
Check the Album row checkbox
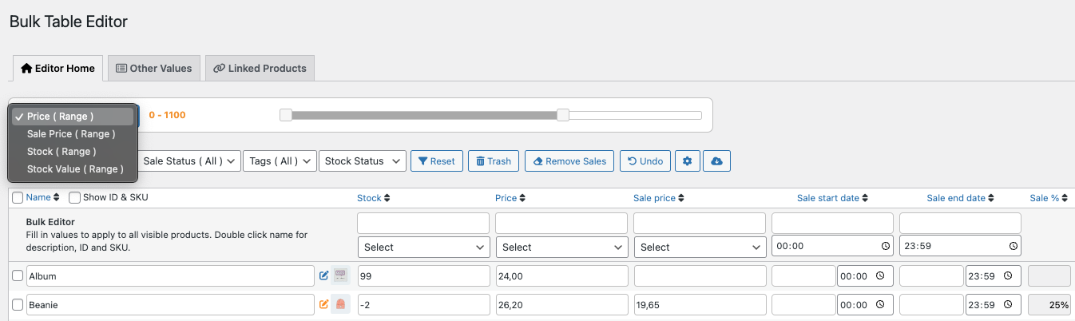pyautogui.click(x=18, y=276)
